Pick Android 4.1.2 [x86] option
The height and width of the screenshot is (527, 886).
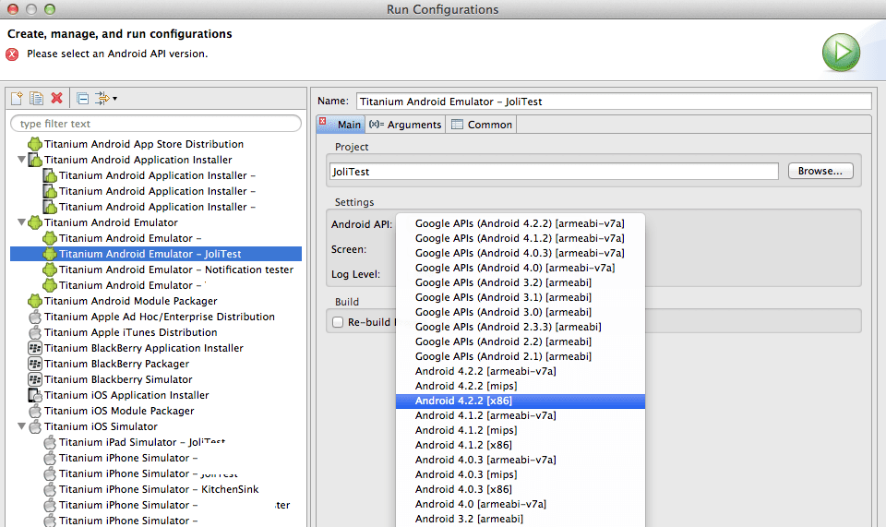click(521, 445)
